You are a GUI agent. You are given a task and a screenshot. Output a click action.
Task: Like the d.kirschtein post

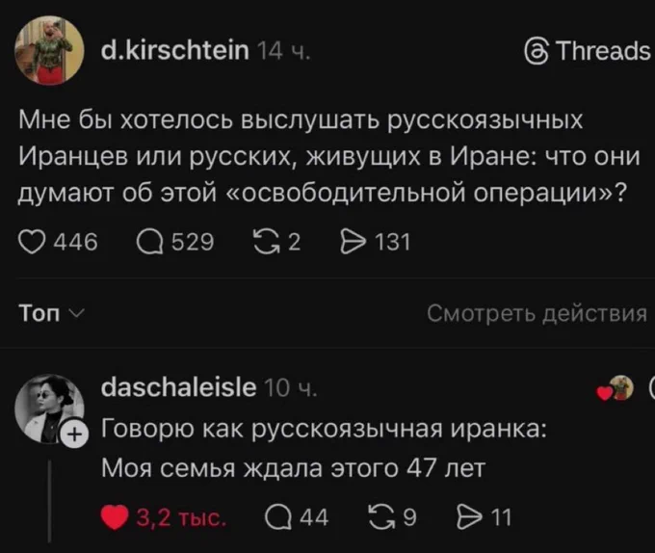34,242
